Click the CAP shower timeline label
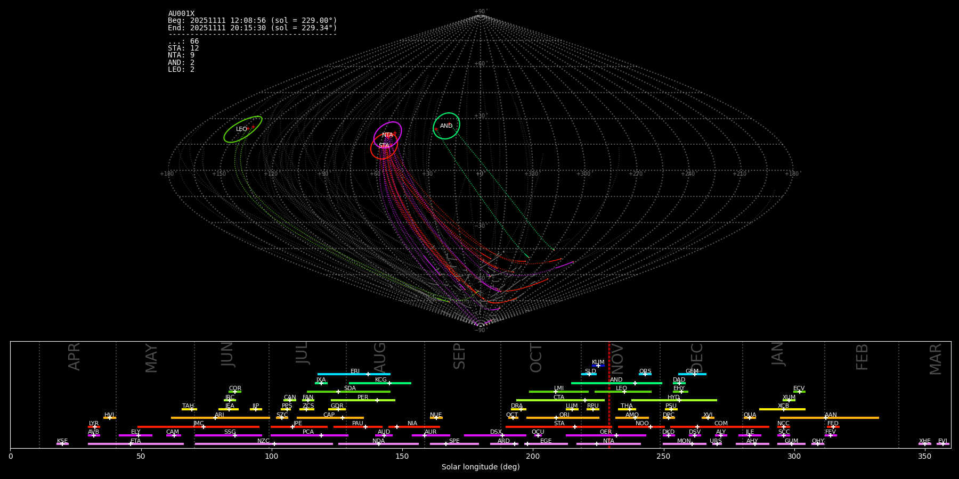The image size is (959, 479). click(329, 415)
